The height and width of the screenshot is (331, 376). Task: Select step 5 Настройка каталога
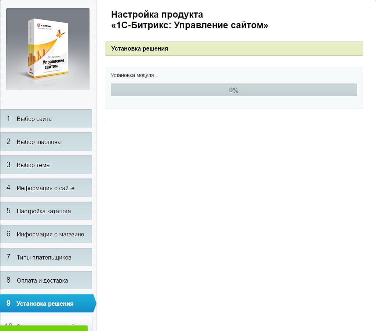(46, 211)
